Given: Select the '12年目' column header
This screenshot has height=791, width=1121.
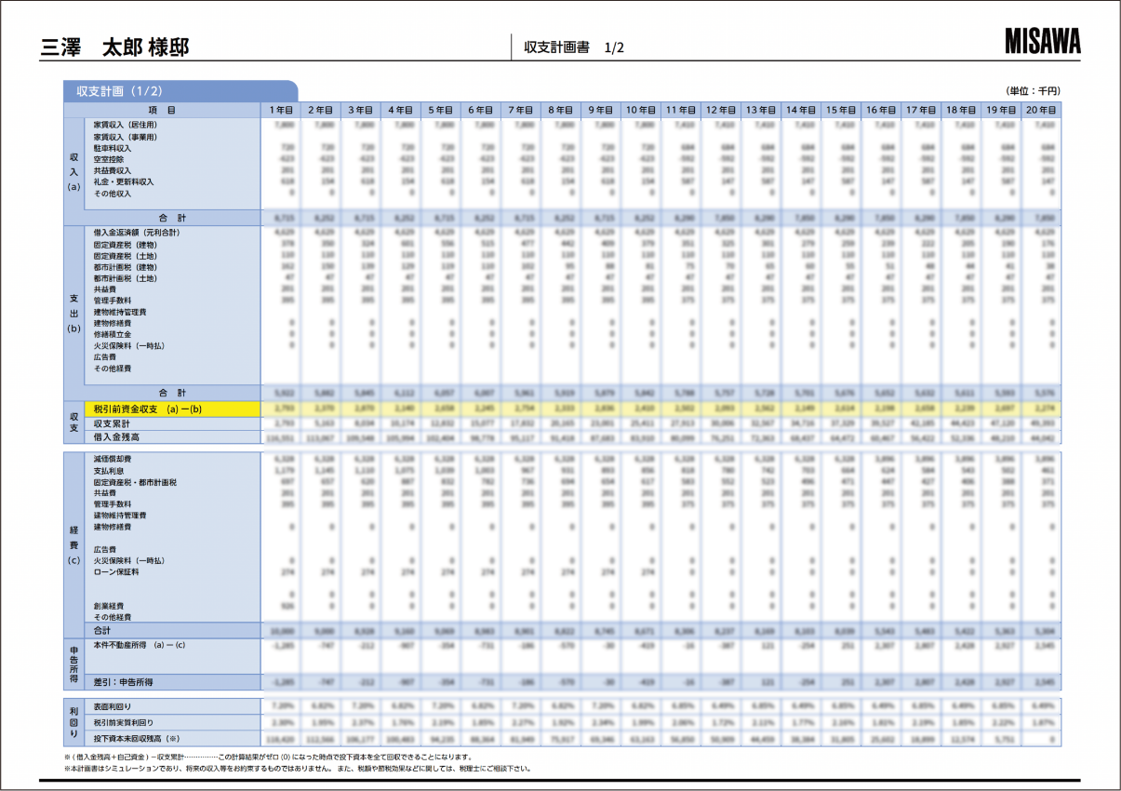Looking at the screenshot, I should (x=721, y=110).
